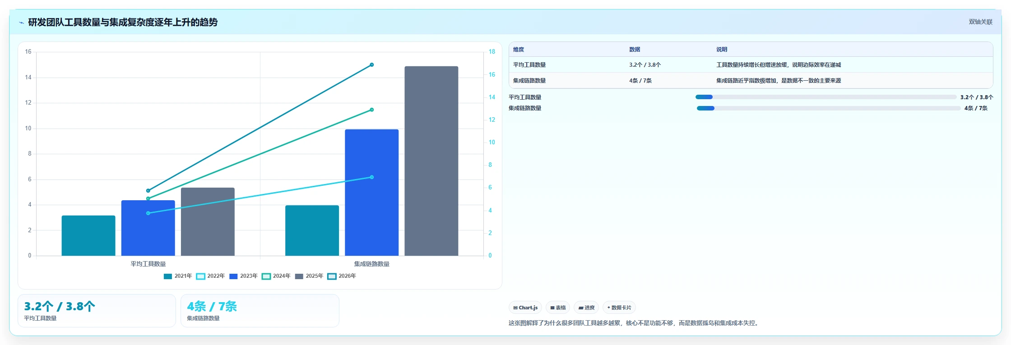Click the 进度 tag

[x=586, y=308]
